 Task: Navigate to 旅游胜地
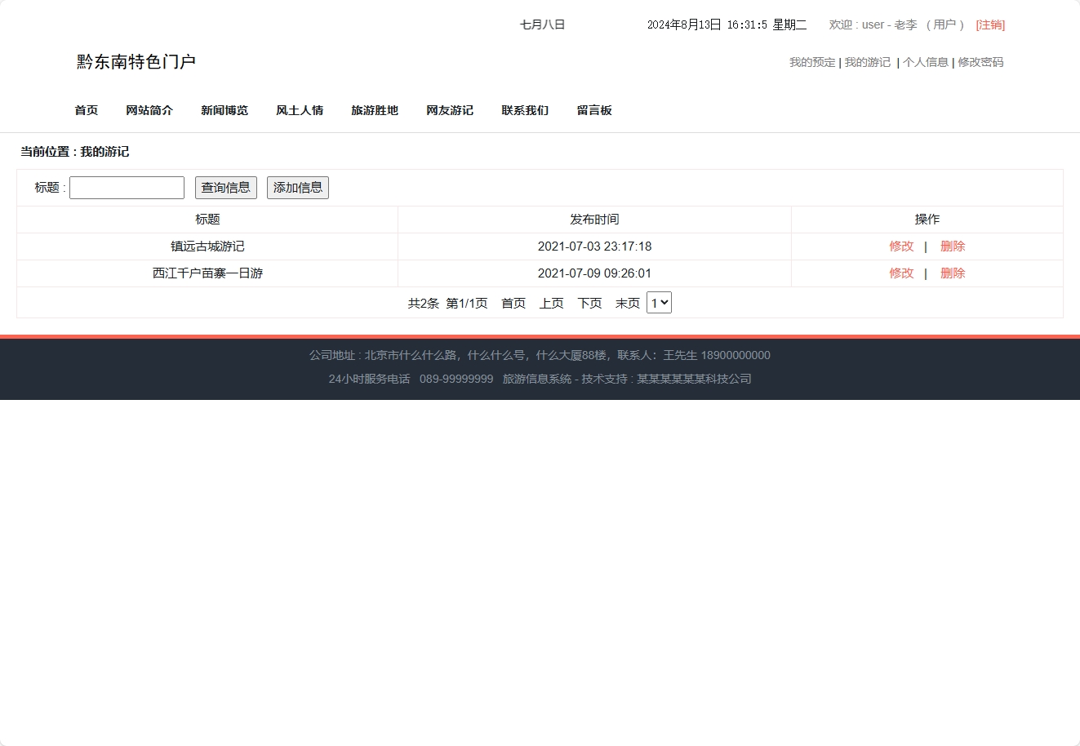[x=375, y=110]
